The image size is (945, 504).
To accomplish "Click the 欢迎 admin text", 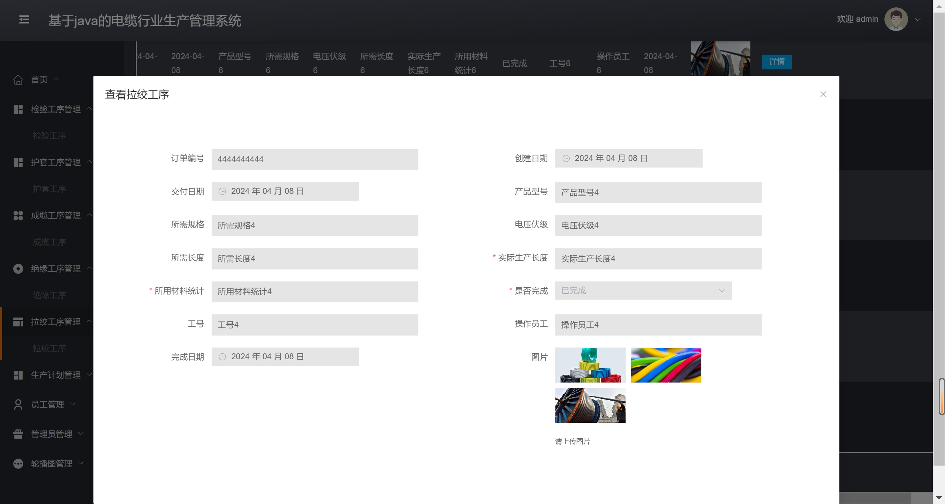I will pyautogui.click(x=857, y=19).
